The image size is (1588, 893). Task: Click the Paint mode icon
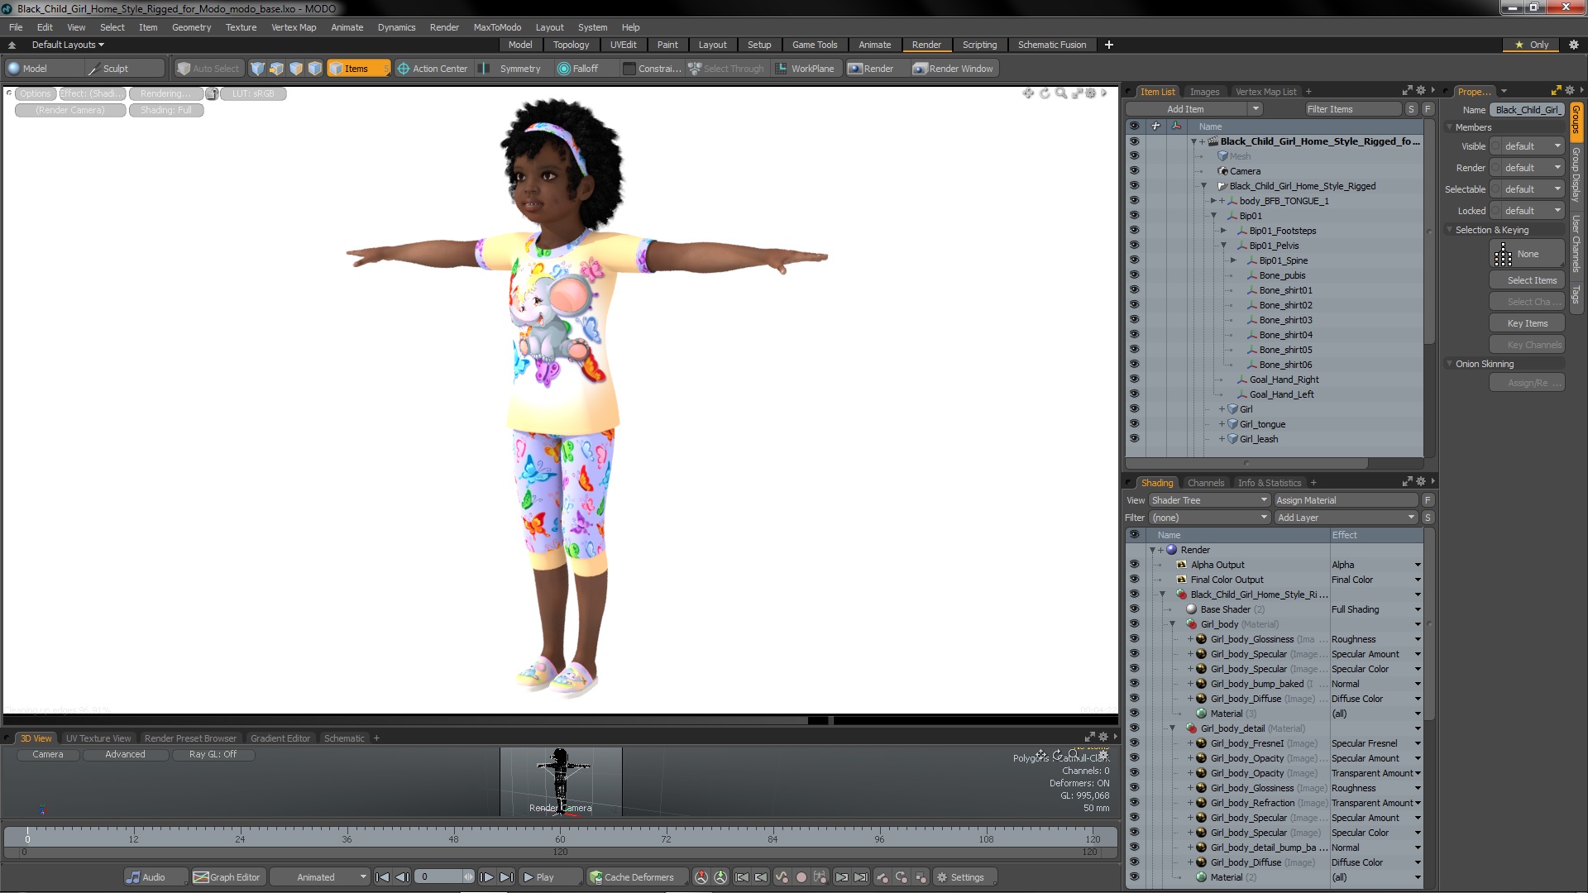(x=667, y=45)
